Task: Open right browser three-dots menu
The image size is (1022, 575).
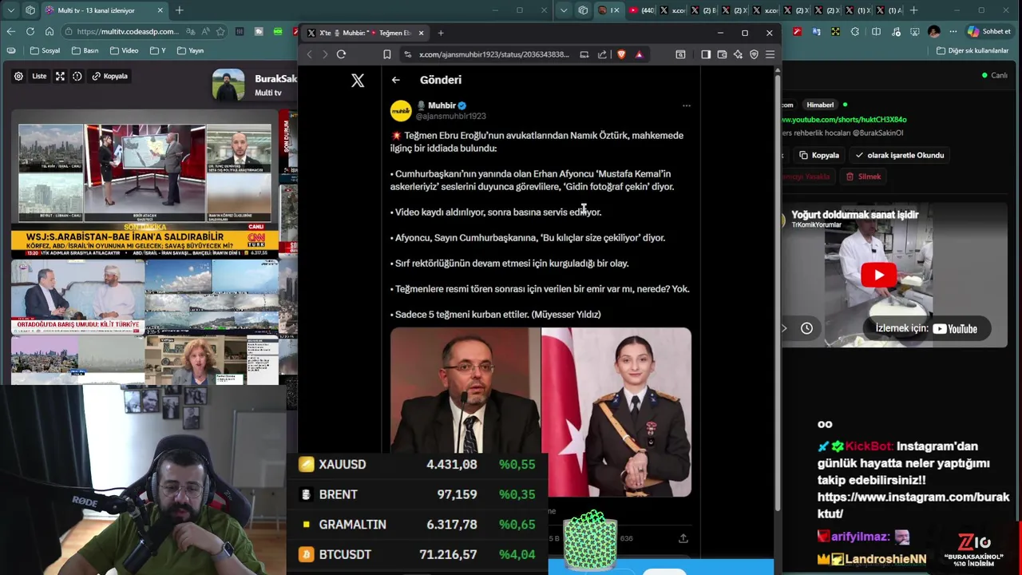Action: [953, 31]
